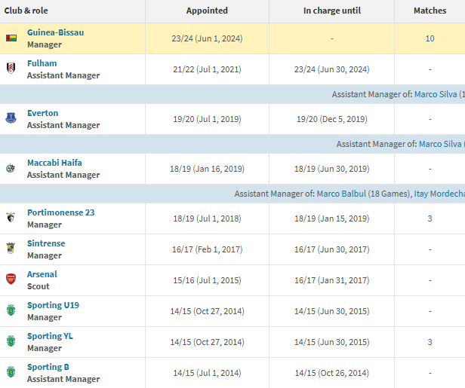Viewport: 465px width, 388px height.
Task: Open the Portimonense 23 link
Action: click(61, 212)
